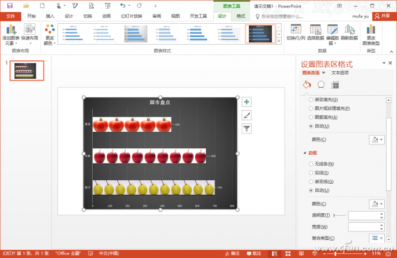Click the paintbrush Chart Styles button
397x258 pixels.
247,115
